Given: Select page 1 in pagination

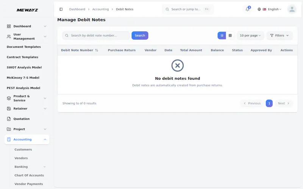Looking at the screenshot, I should 269,103.
